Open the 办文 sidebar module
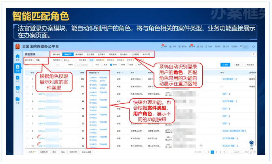Screen dimensions: 272x164 17,79
